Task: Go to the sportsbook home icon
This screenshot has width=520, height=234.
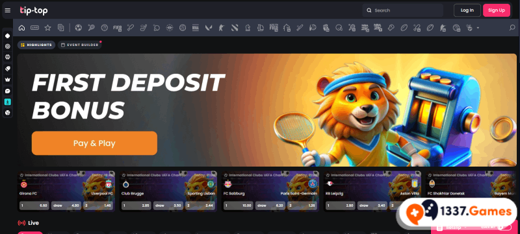Action: [x=22, y=28]
